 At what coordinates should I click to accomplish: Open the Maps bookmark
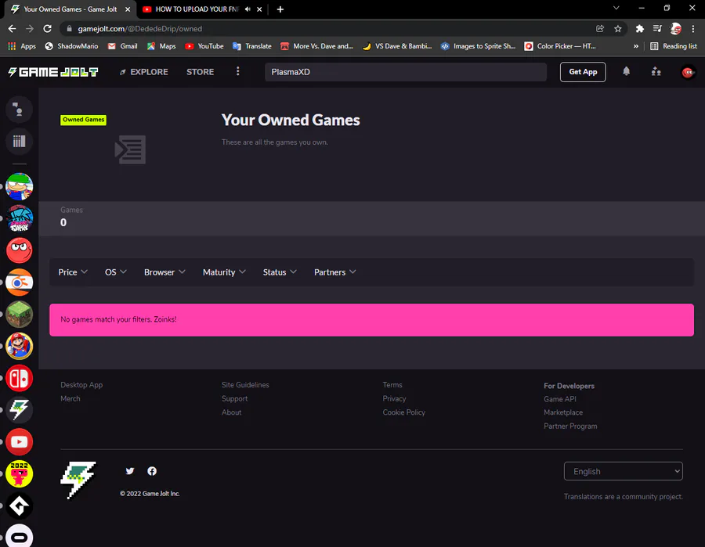tap(161, 46)
